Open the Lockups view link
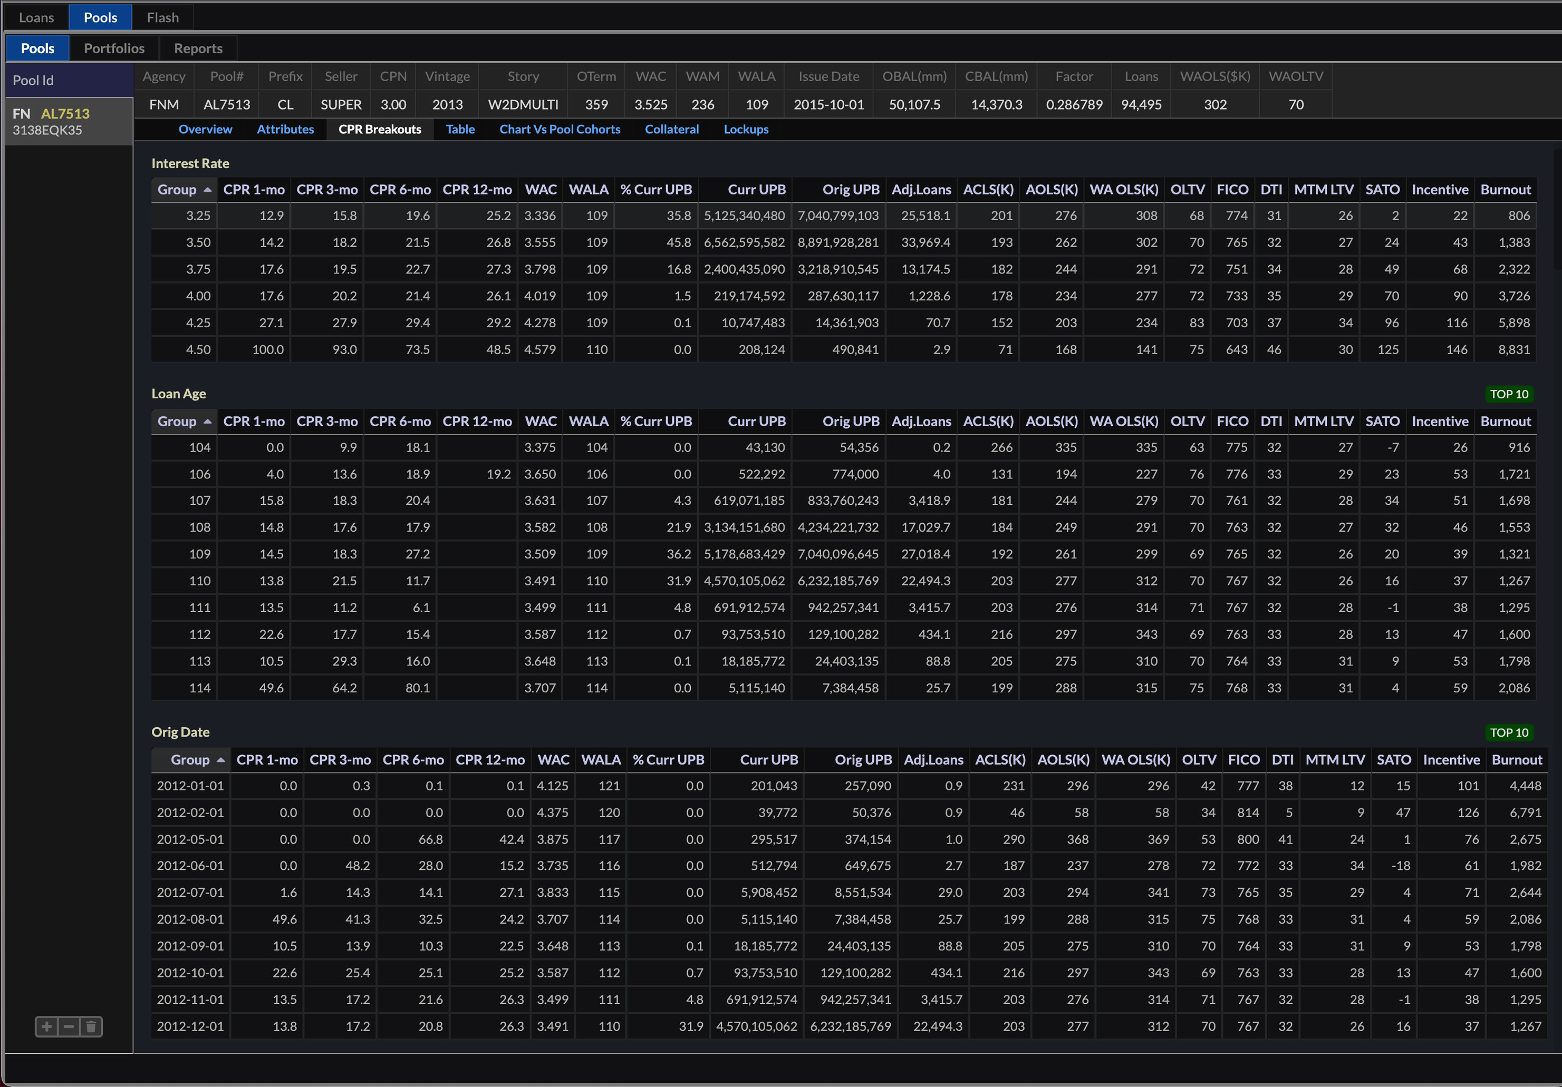 (746, 129)
